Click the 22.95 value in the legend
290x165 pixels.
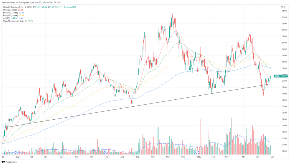point(30,21)
